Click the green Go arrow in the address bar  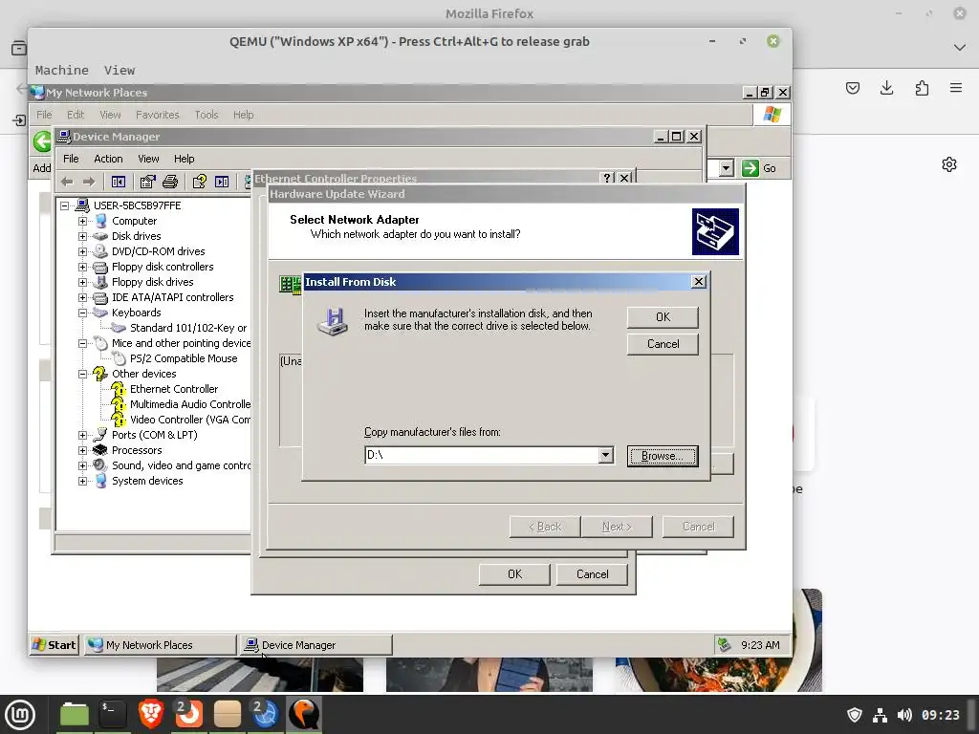tap(750, 168)
